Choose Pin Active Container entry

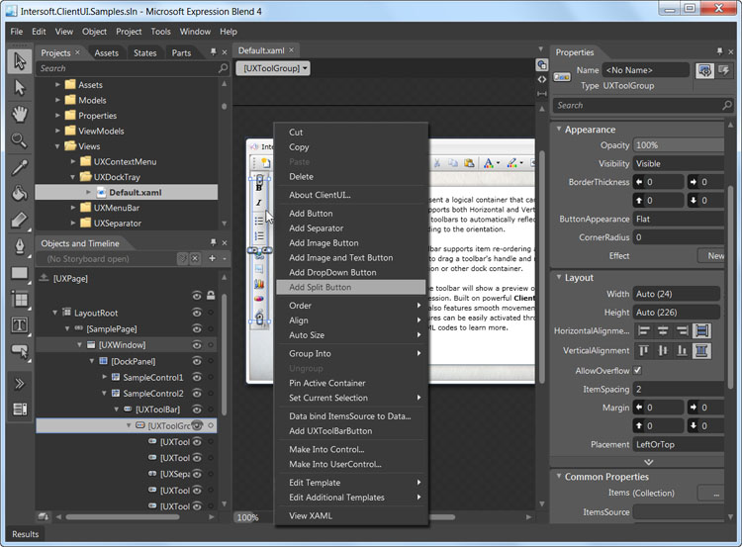click(x=350, y=383)
